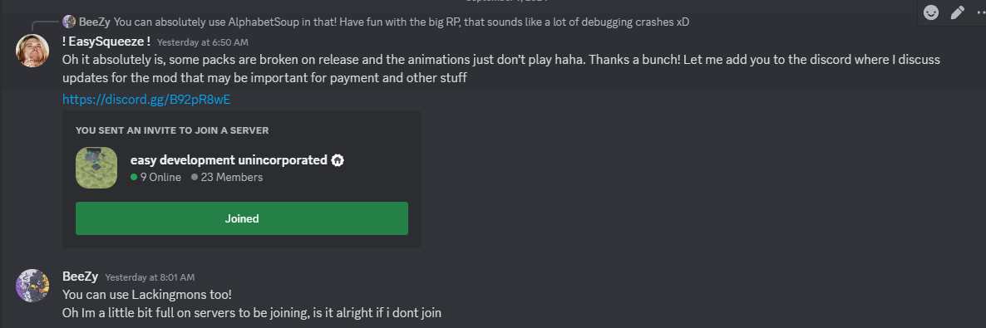The height and width of the screenshot is (328, 986).
Task: Open ! EasySqueeze ! username above the message
Action: (x=106, y=42)
